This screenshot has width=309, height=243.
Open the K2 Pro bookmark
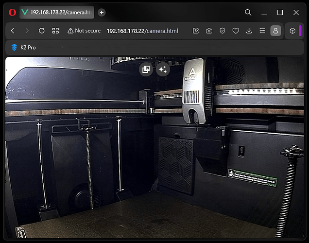pos(24,48)
